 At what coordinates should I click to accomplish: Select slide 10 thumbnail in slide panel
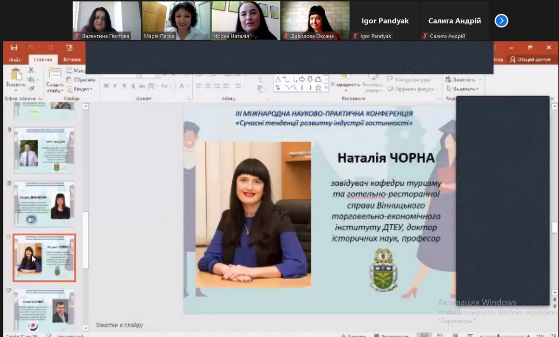(44, 204)
